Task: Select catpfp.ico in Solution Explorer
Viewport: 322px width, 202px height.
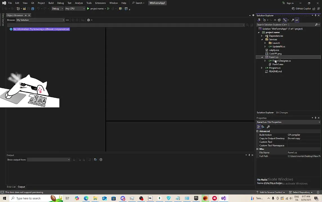Action: pyautogui.click(x=274, y=50)
